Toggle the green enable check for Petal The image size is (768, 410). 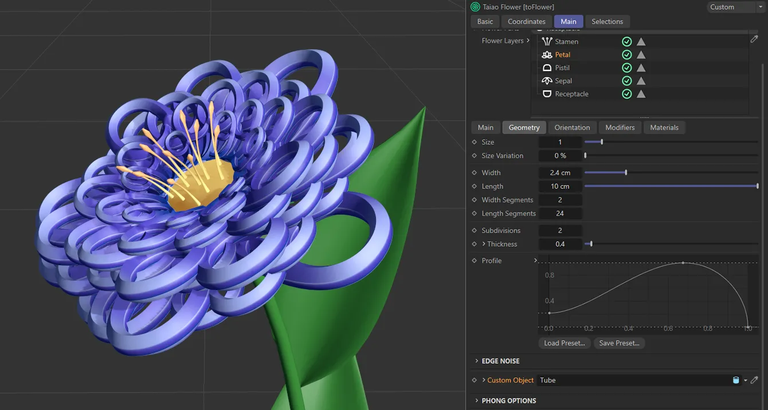click(626, 54)
